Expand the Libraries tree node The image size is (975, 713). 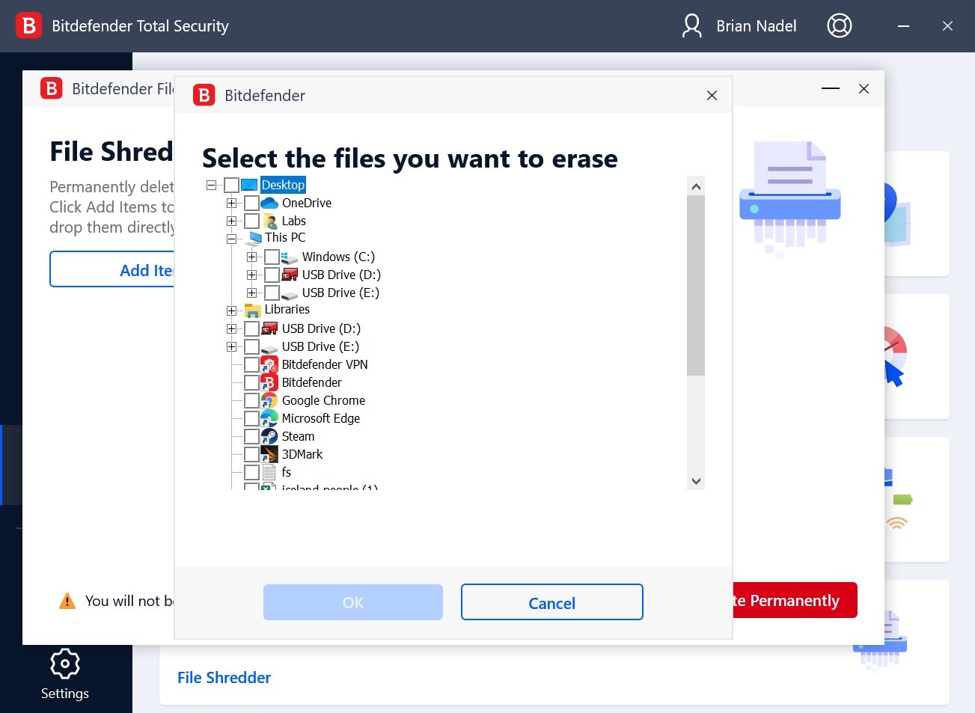pyautogui.click(x=231, y=310)
